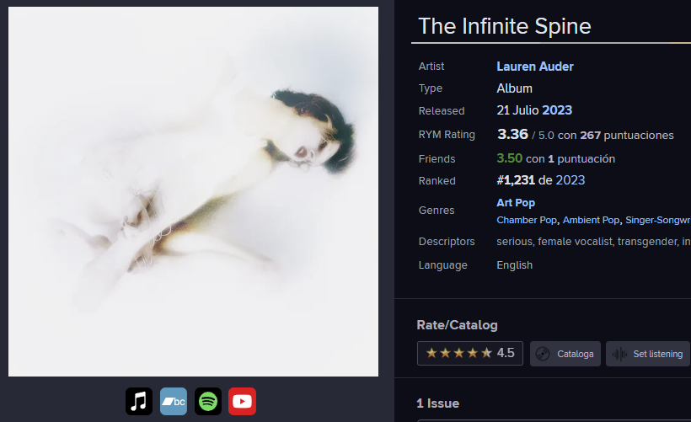The height and width of the screenshot is (422, 691).
Task: Click the 4.5 star rating control
Action: coord(469,353)
